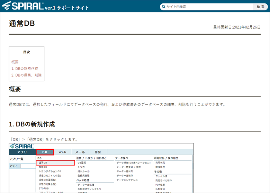Choose データ一括出力 menu entry
Screen dimensions: 270x193
coord(125,171)
